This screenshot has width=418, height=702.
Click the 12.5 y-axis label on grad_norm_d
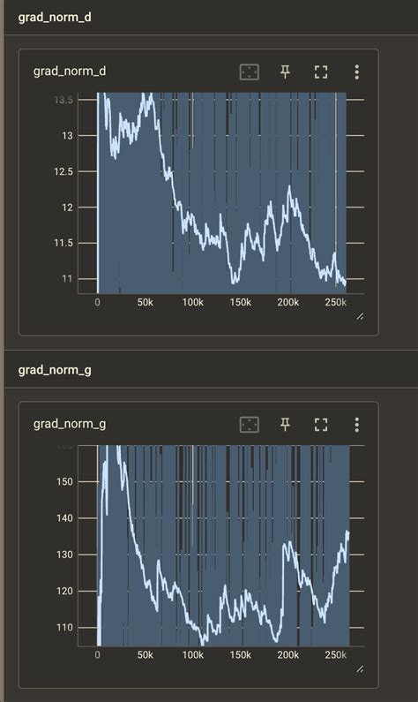tap(63, 171)
